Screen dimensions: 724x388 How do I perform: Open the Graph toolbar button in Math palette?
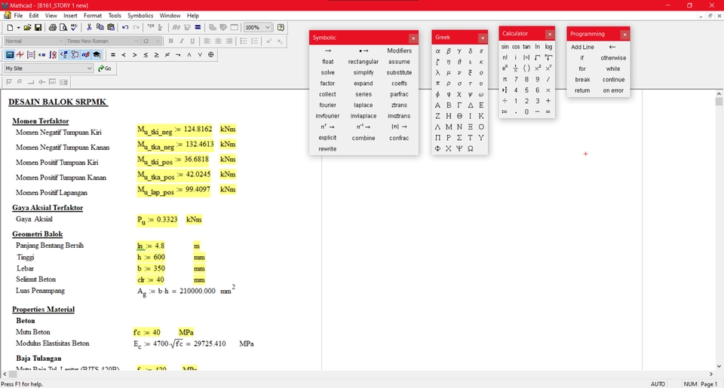pyautogui.click(x=20, y=54)
